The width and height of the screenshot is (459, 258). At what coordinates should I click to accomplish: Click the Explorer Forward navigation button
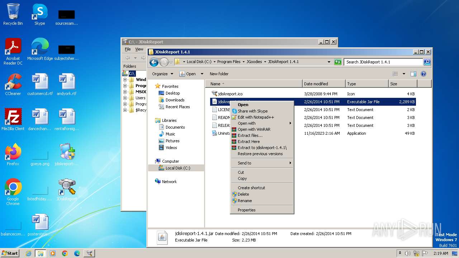[164, 62]
